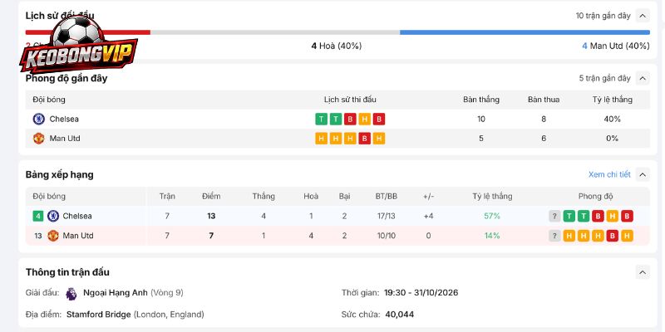Click the Tỷ lệ thắng header in standings
This screenshot has height=332, width=665.
click(492, 197)
